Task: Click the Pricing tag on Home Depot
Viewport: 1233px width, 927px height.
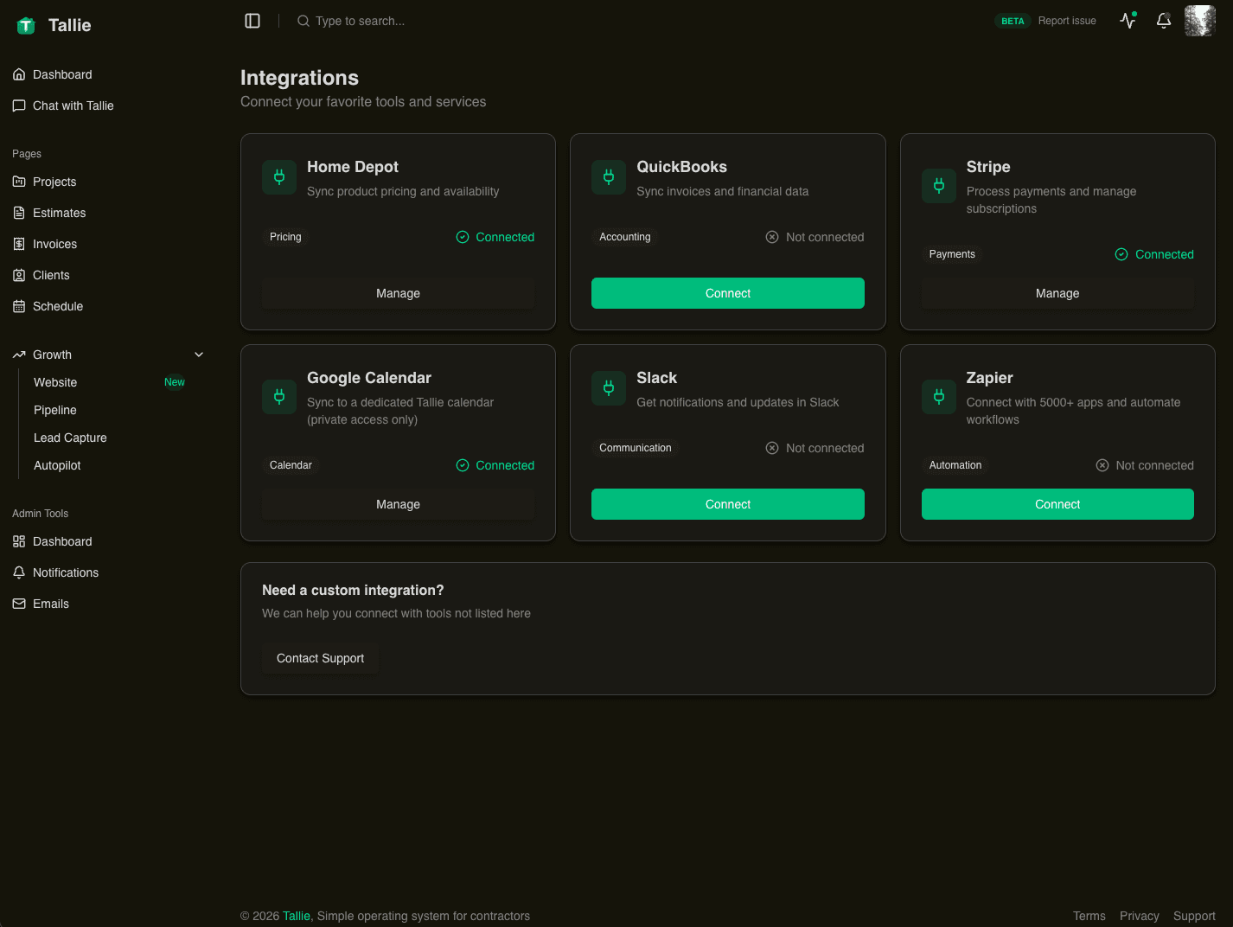Action: (x=285, y=237)
